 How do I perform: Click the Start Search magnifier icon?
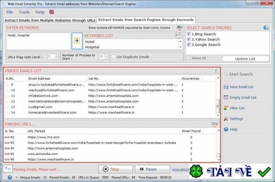coord(226,74)
